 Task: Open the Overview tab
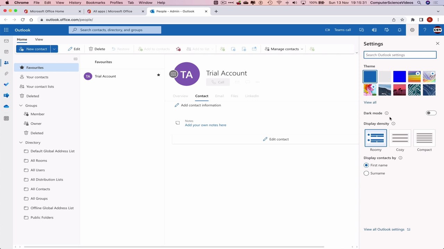coord(180,96)
